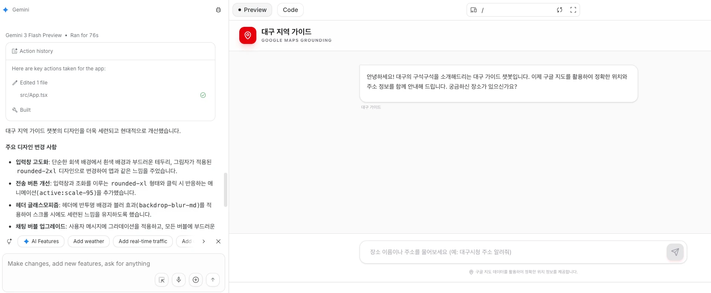This screenshot has height=293, width=711.
Task: Click the AI Features suggestion chip
Action: [41, 241]
